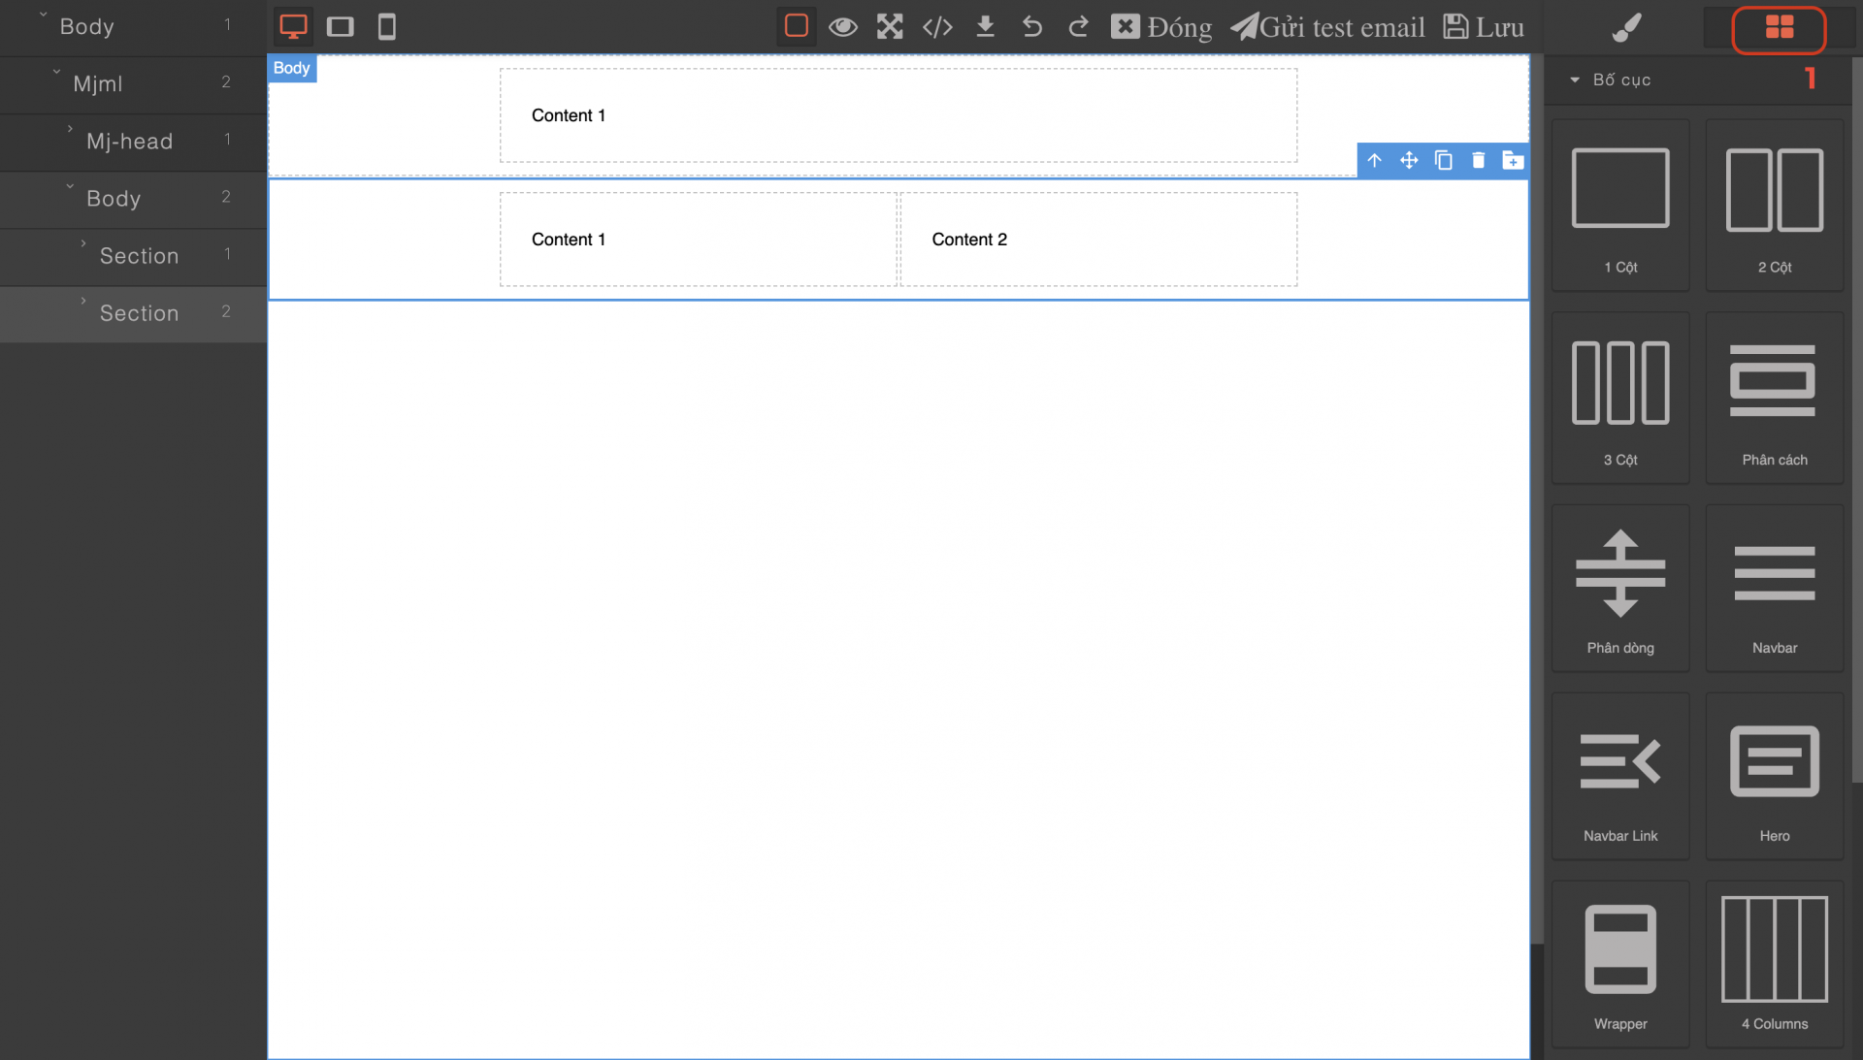
Task: Enter fullscreen mode
Action: [890, 26]
